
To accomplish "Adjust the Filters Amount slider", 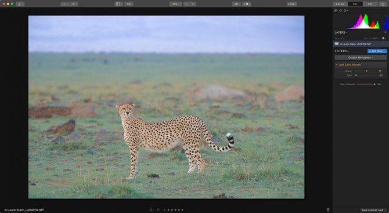I will [x=366, y=84].
